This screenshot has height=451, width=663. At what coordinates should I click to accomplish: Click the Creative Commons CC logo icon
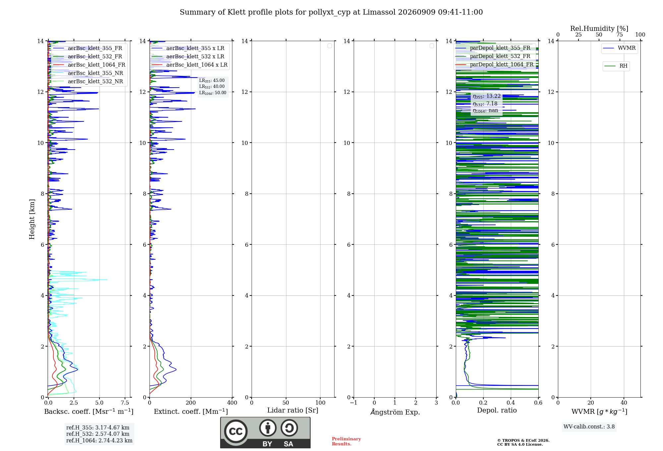236,431
